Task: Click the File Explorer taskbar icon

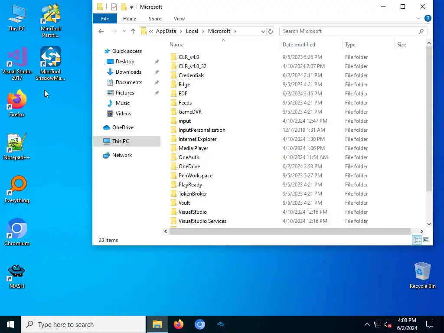Action: 157,324
